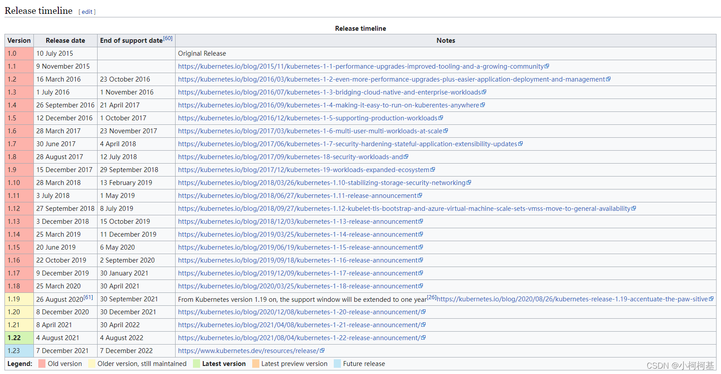This screenshot has width=721, height=374.
Task: Open the 1.19 accentuate-the-paw-sitive blog link
Action: click(572, 299)
